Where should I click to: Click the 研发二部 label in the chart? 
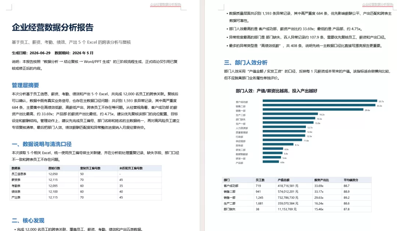240,150
